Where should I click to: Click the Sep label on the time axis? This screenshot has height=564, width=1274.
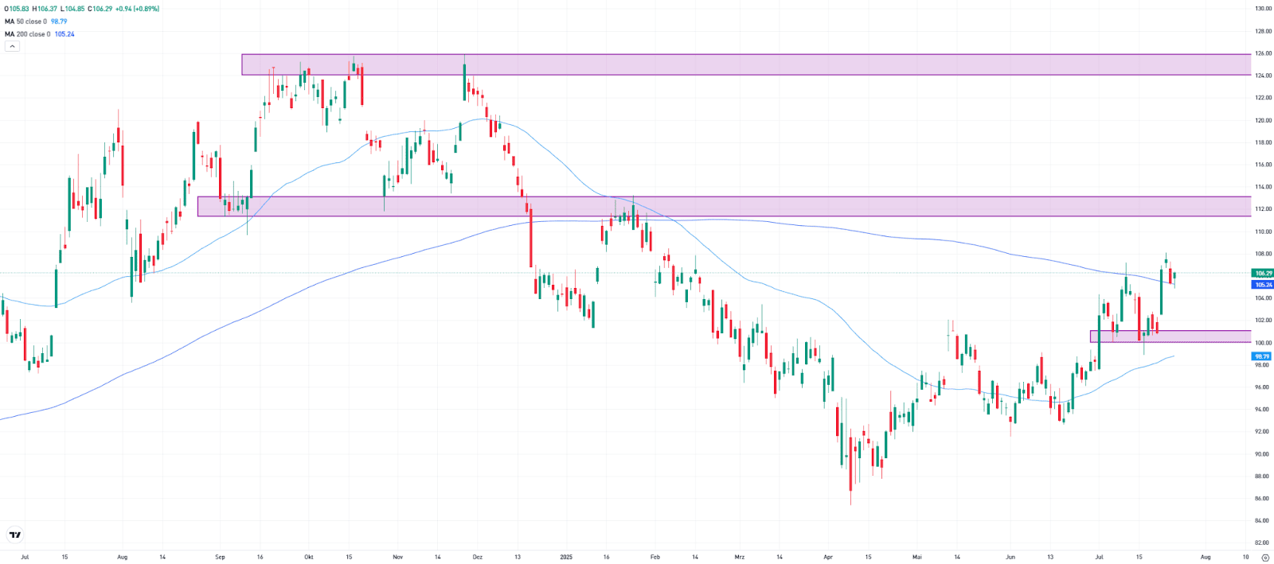[221, 557]
